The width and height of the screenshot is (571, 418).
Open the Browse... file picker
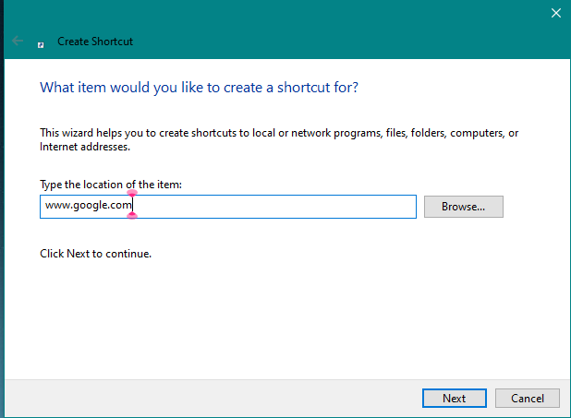[464, 207]
